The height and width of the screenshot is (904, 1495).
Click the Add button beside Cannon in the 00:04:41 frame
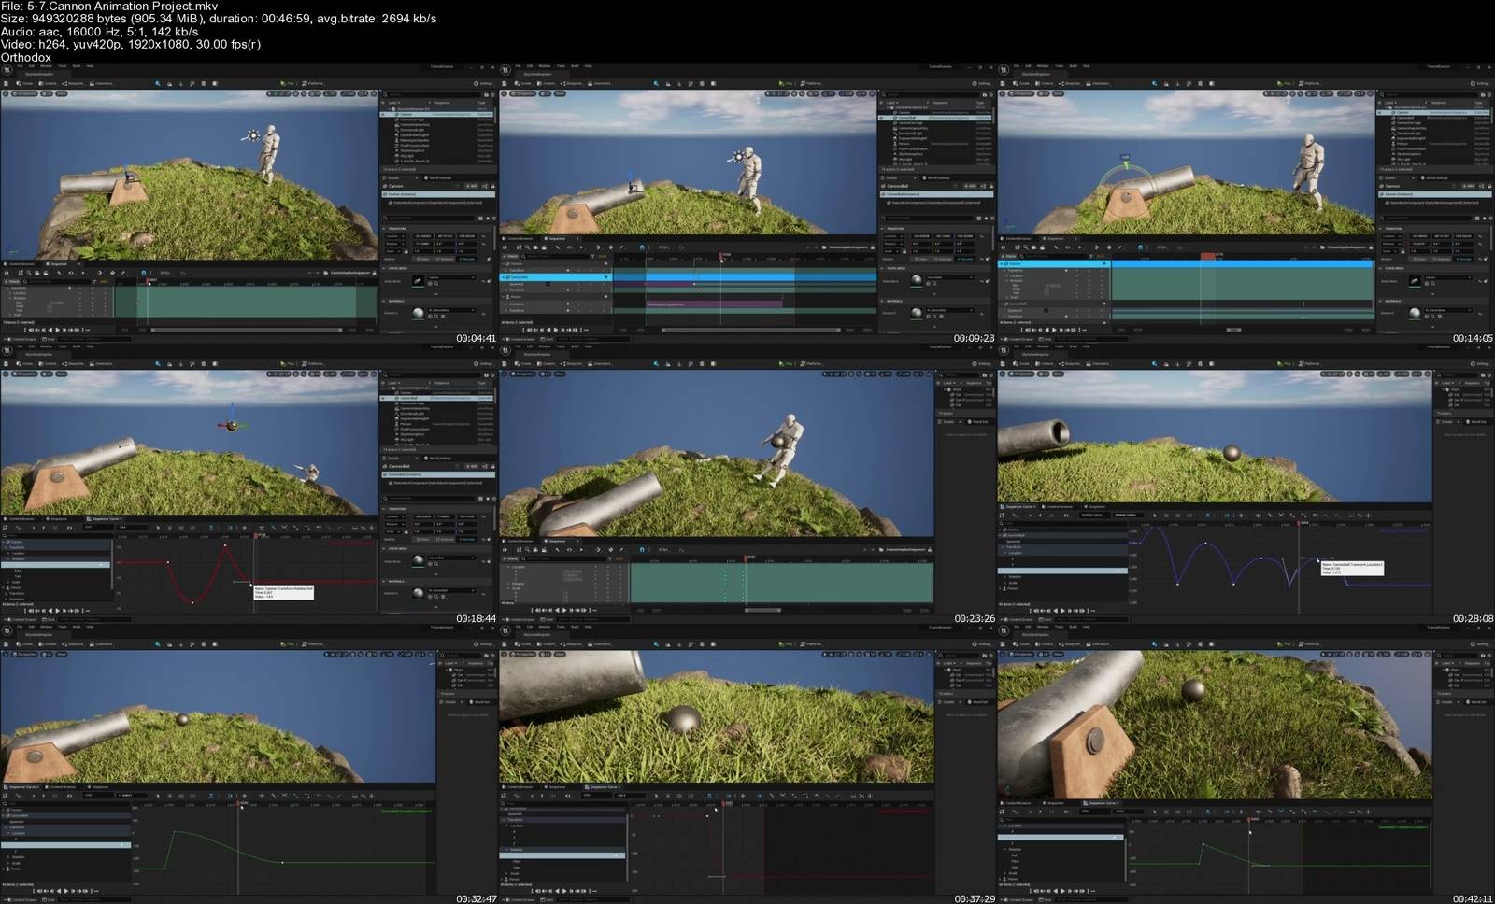[474, 187]
